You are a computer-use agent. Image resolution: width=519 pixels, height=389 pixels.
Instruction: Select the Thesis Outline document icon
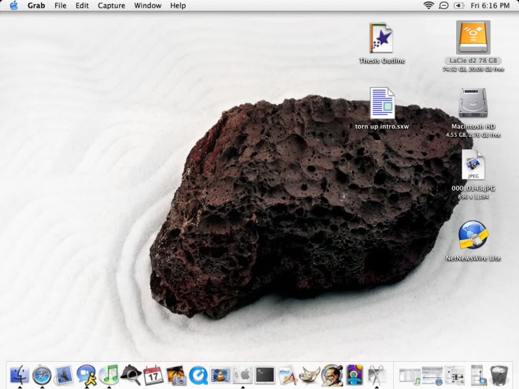(381, 38)
